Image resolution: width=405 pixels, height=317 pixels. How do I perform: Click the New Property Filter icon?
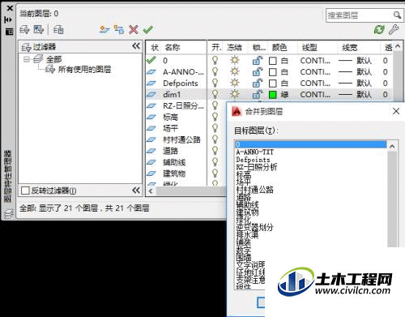point(24,29)
